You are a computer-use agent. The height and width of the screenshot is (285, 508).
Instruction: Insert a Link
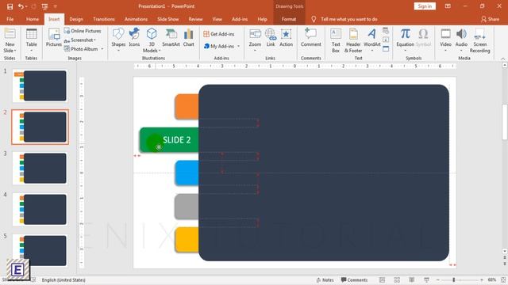271,37
